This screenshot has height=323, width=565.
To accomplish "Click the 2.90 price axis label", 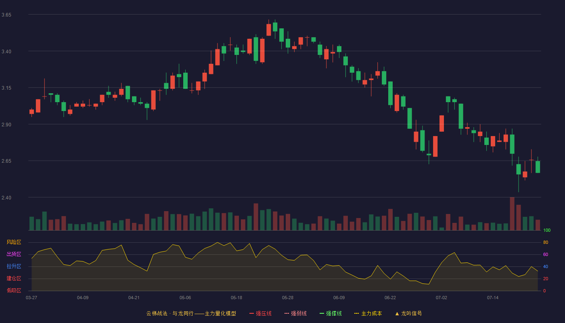I will (x=6, y=125).
